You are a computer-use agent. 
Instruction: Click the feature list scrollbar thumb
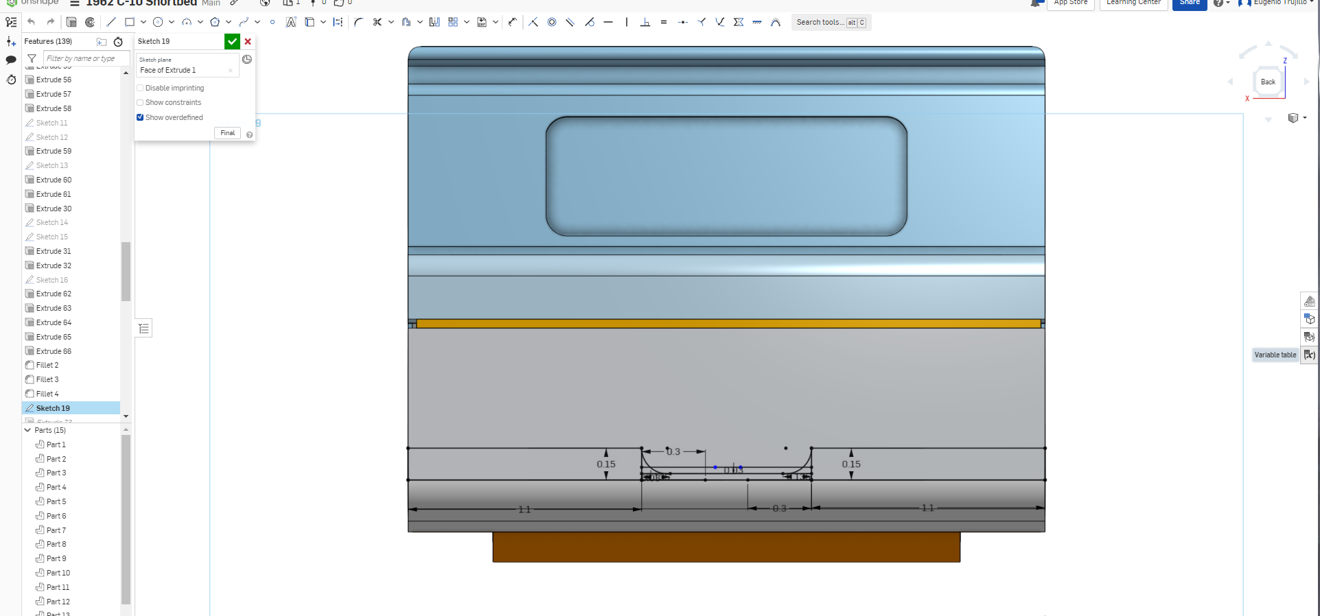(x=126, y=272)
